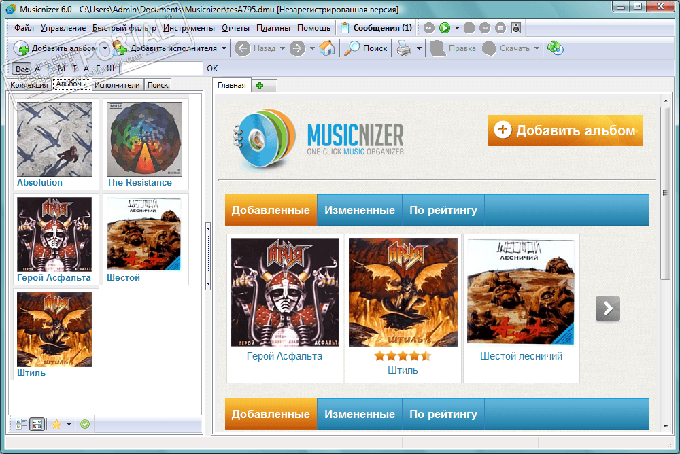Go back with the Назад arrow

point(243,48)
